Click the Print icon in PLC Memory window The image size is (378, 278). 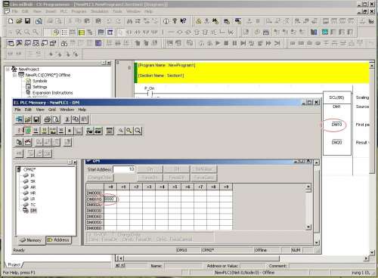(x=47, y=119)
